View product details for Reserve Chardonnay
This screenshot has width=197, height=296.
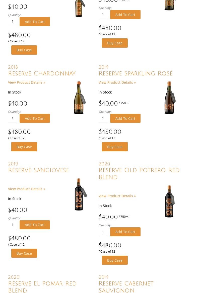coord(27,82)
